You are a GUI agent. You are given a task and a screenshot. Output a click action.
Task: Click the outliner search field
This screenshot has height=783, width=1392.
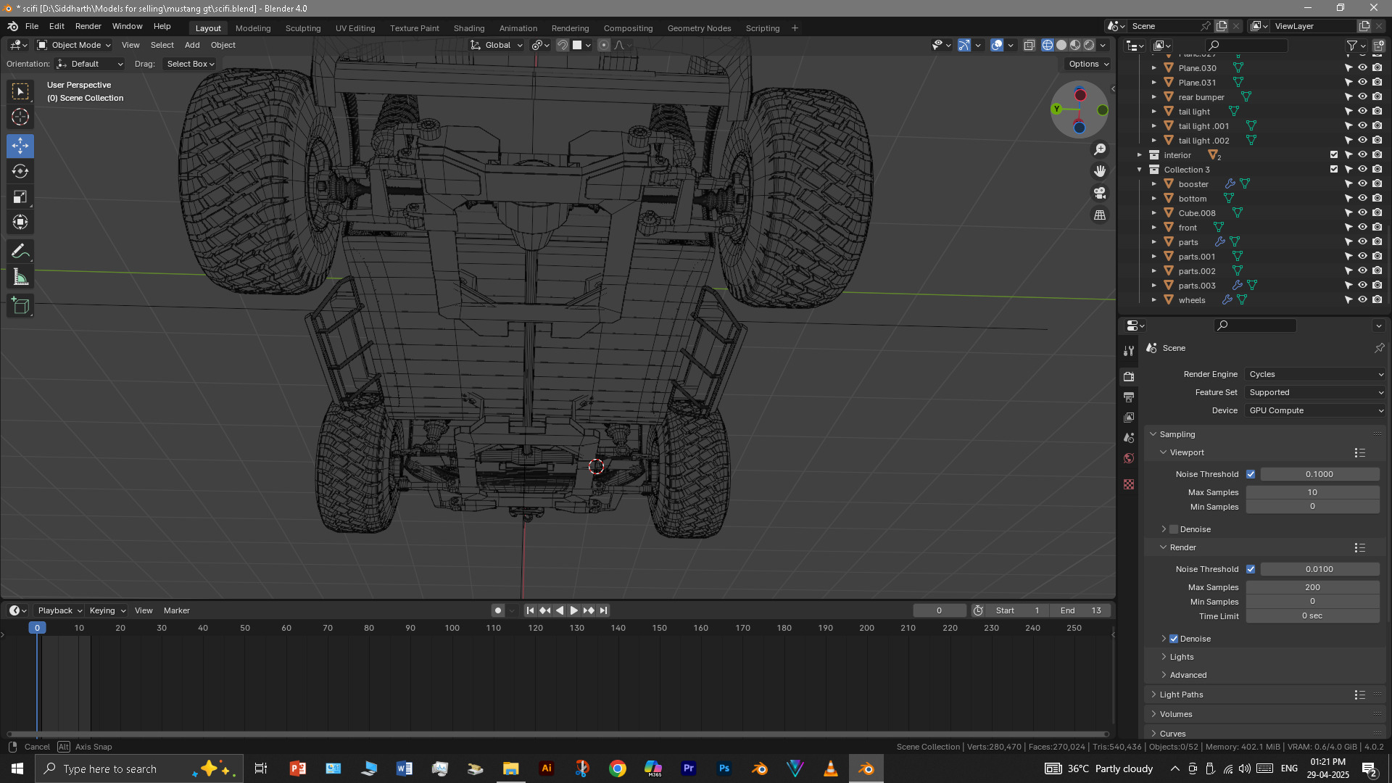click(x=1246, y=45)
